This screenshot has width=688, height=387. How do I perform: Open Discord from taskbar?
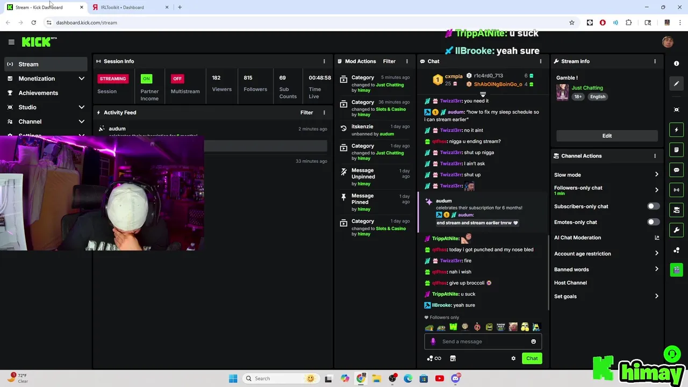point(455,378)
